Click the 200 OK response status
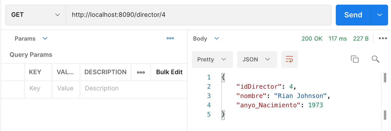Viewport: 391px width, 131px height. coord(312,39)
